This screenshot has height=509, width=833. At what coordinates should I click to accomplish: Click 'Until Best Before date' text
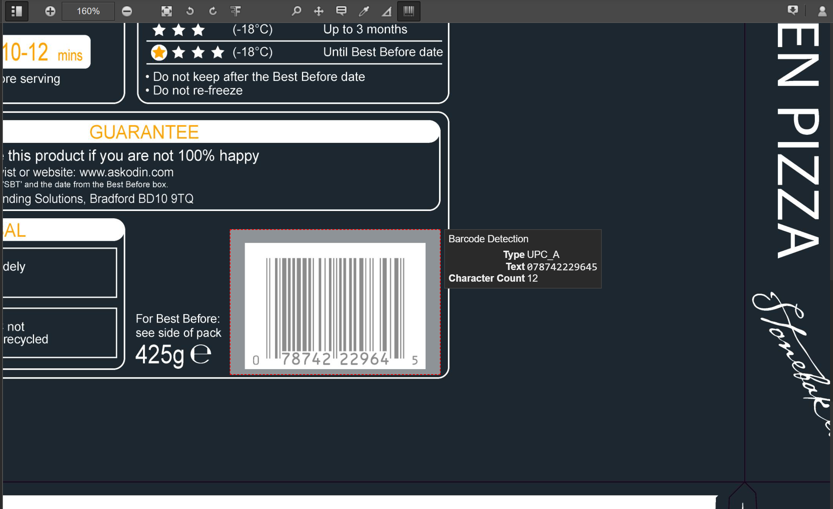click(383, 52)
